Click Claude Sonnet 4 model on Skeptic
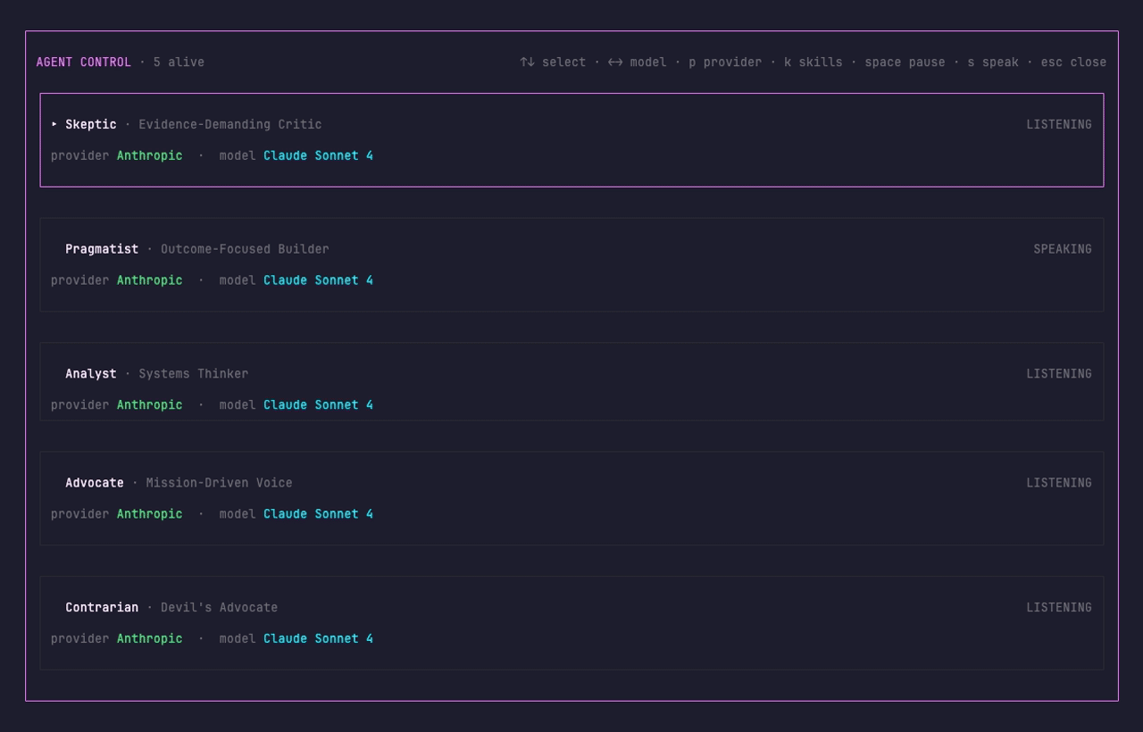 pyautogui.click(x=318, y=155)
